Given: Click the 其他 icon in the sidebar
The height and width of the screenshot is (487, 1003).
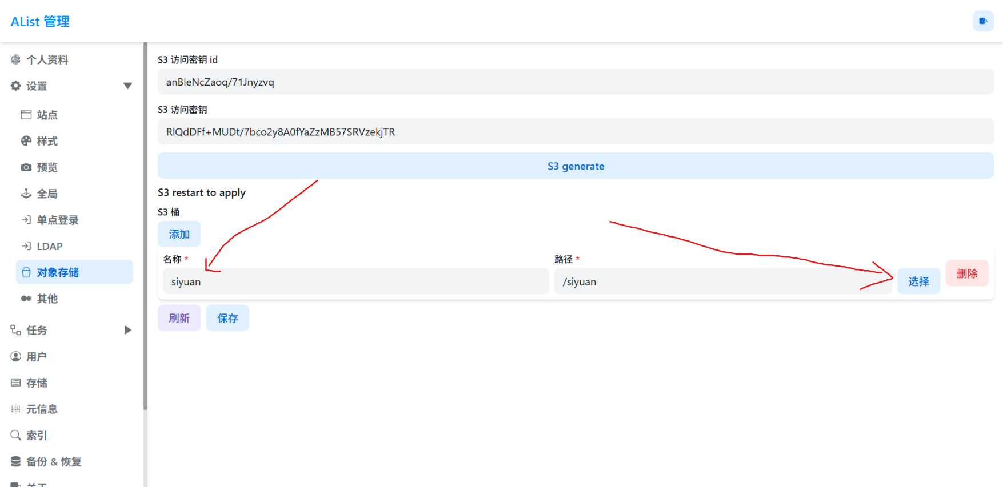Looking at the screenshot, I should click(x=26, y=299).
